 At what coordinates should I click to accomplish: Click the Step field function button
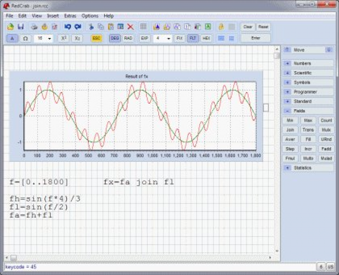(290, 149)
